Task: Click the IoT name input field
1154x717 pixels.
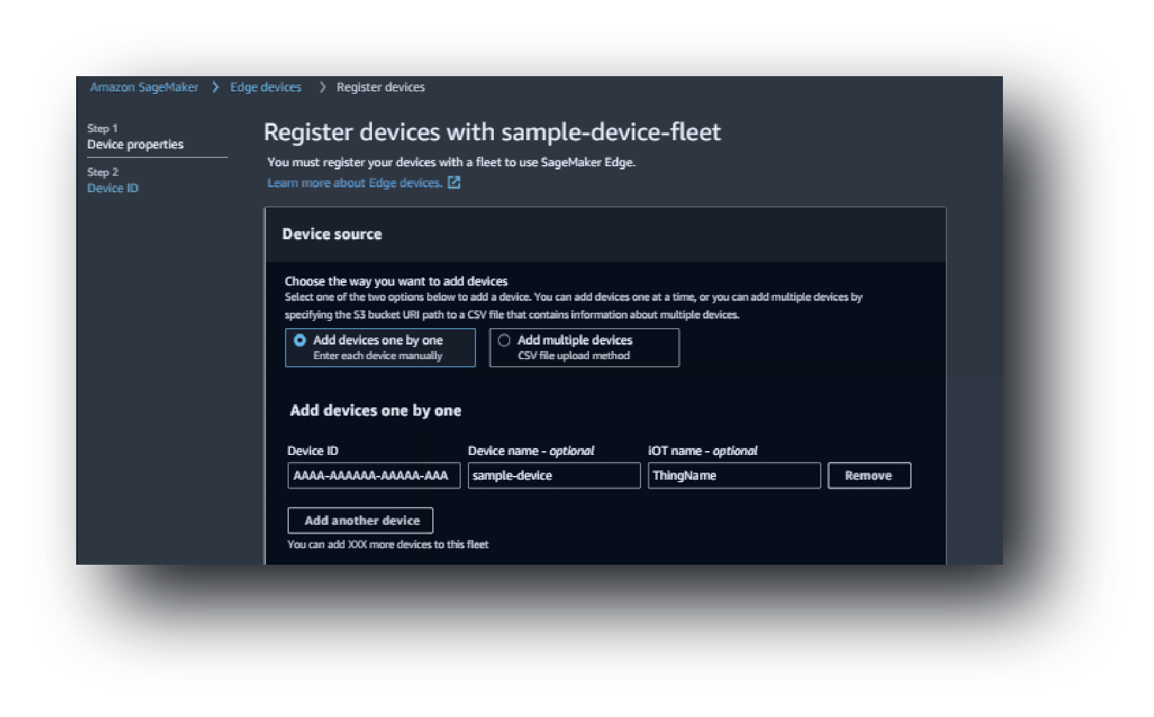Action: [734, 475]
